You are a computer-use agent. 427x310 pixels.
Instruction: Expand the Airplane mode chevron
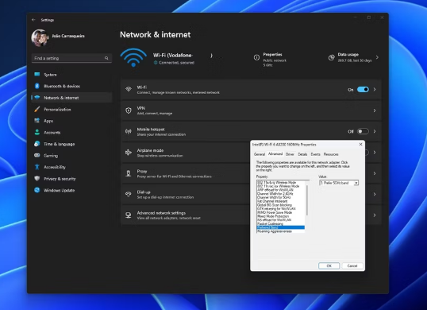click(375, 153)
